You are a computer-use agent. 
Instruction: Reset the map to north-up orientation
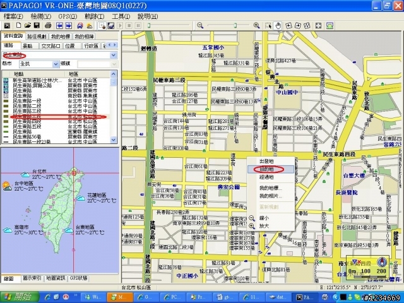(307, 25)
